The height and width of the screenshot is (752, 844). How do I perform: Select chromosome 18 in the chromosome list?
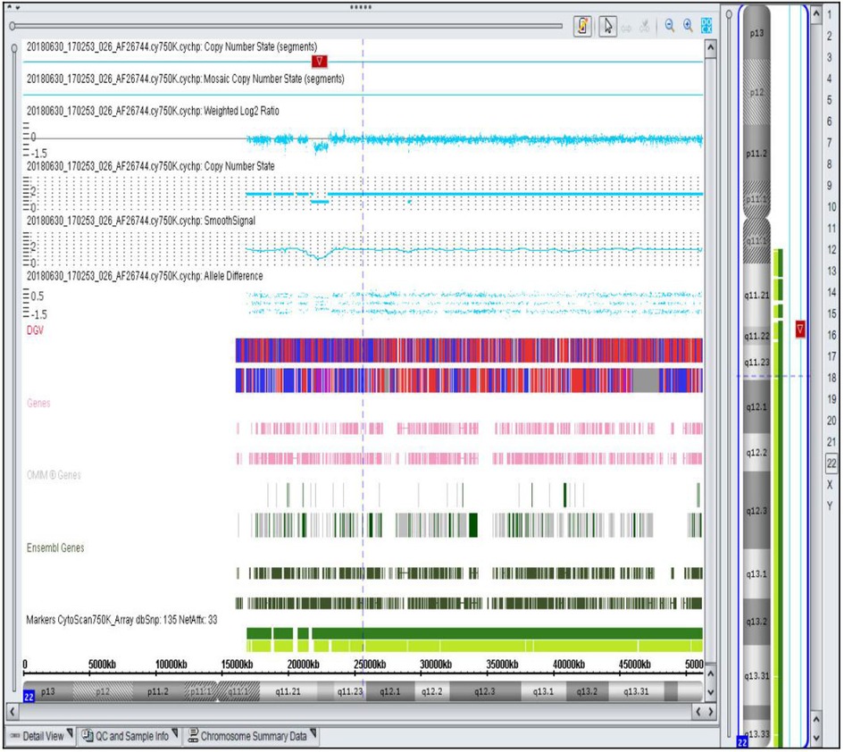click(x=831, y=378)
